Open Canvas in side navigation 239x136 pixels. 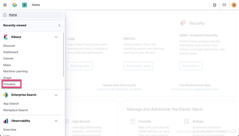[8, 58]
